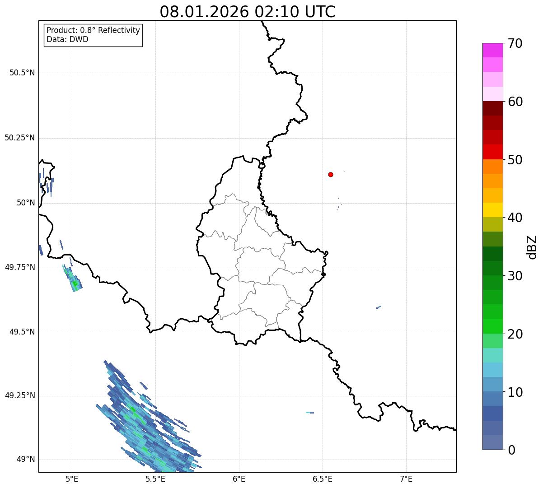
Task: Click the colorbar tick label 30
Action: [515, 276]
